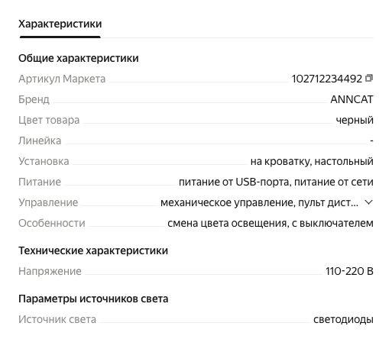Click the Бренд label
392x352 pixels.
click(34, 99)
